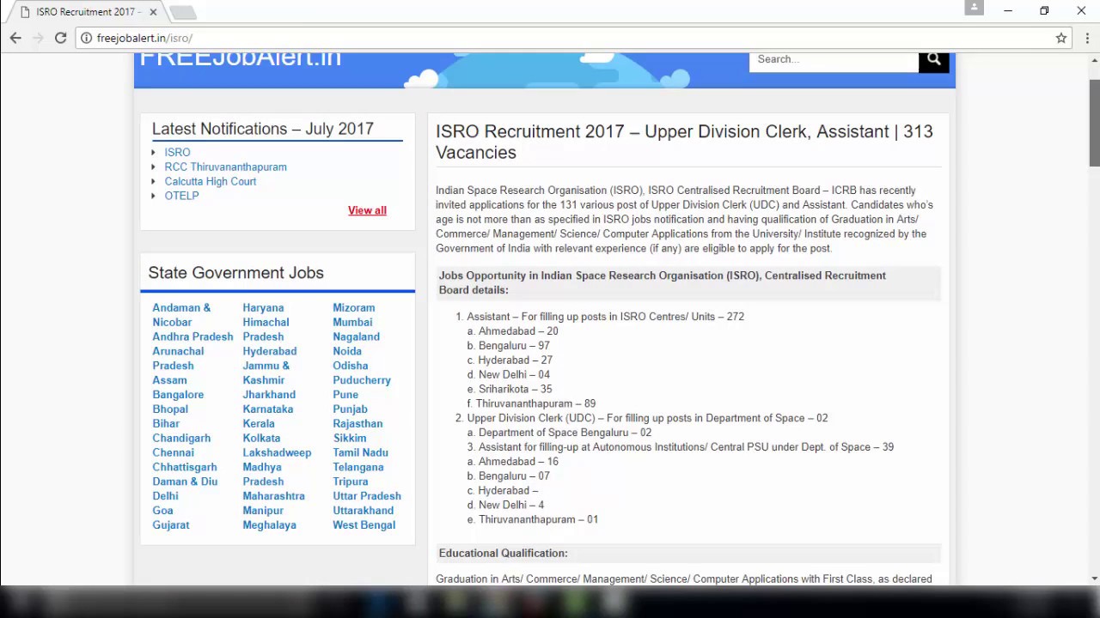
Task: Open the Chrome user profile icon
Action: click(x=974, y=8)
